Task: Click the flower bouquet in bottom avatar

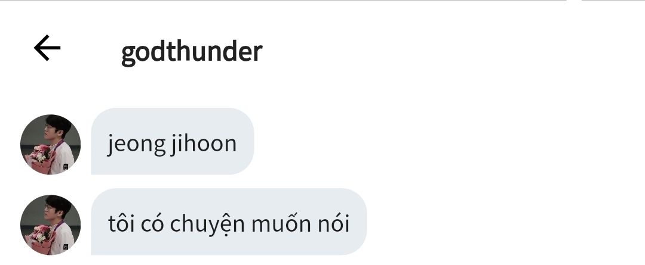Action: point(41,239)
